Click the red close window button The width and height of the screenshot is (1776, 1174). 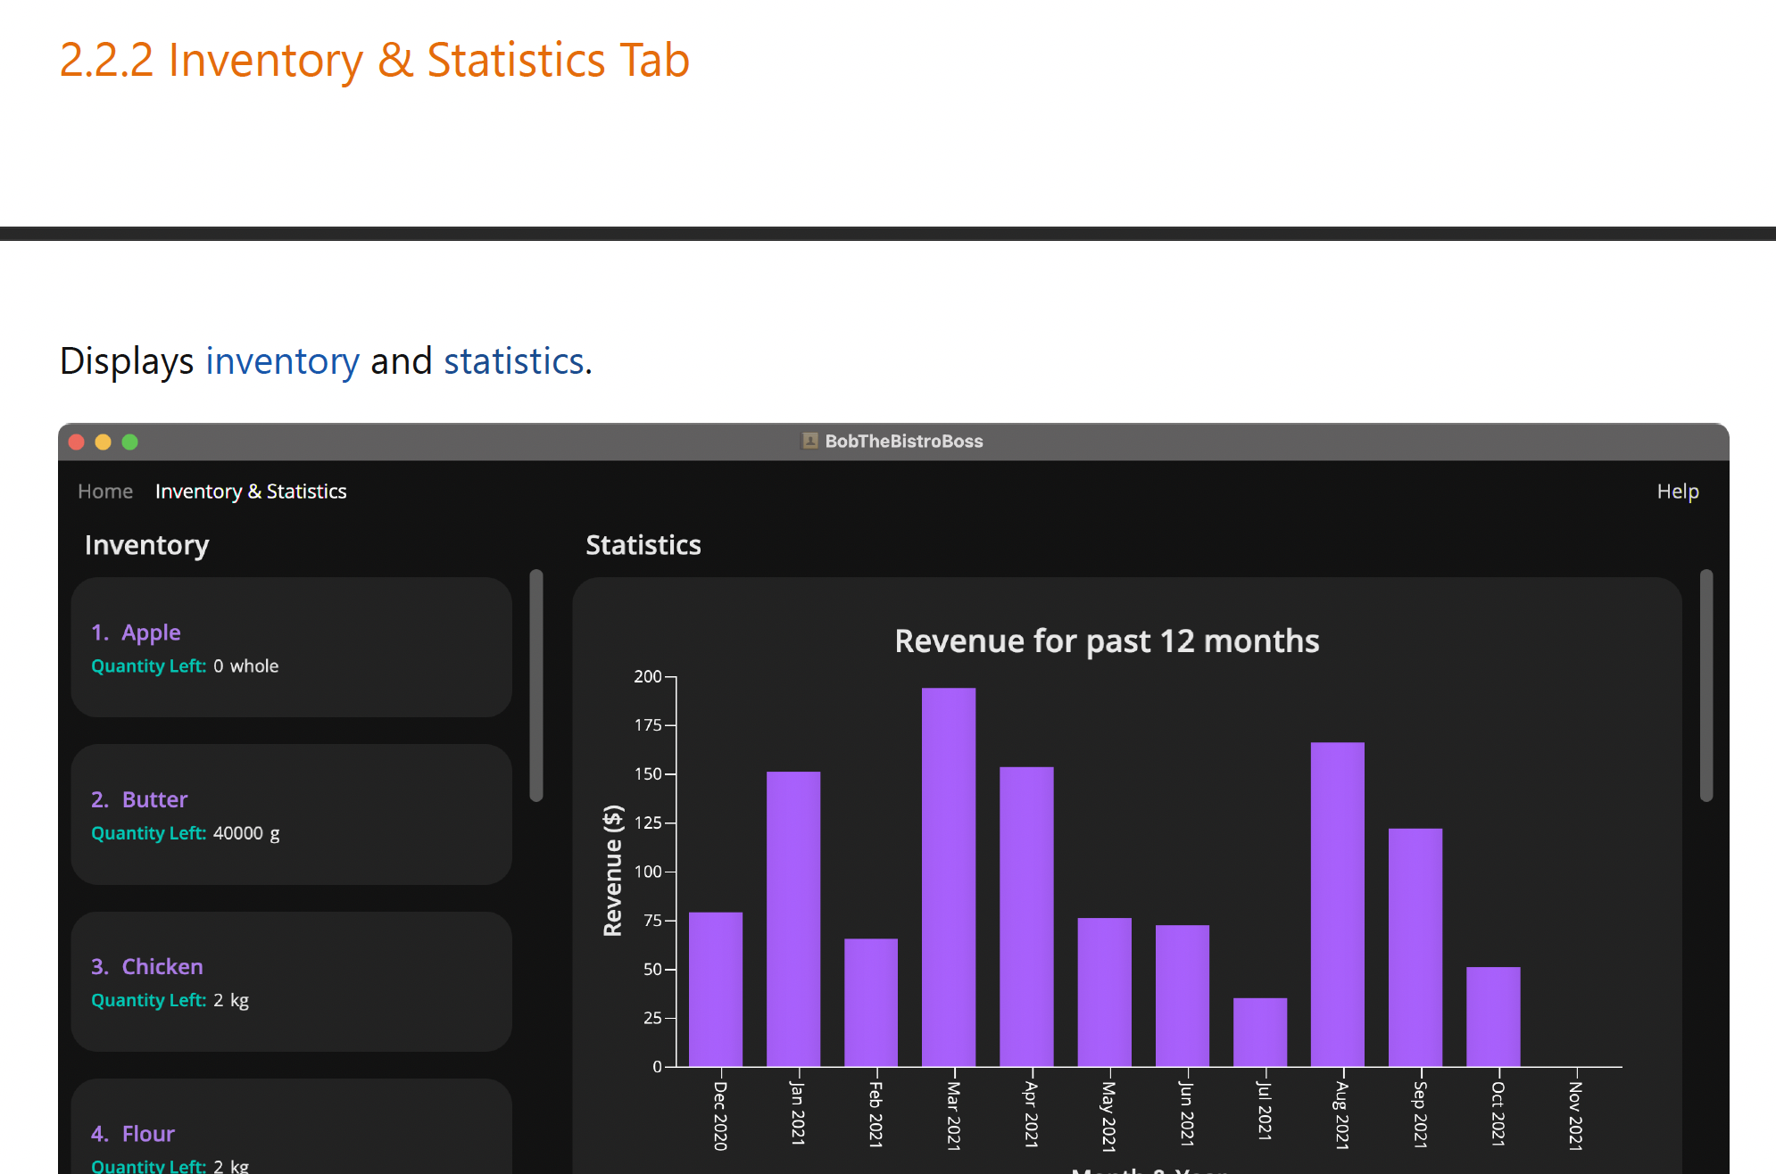click(77, 442)
